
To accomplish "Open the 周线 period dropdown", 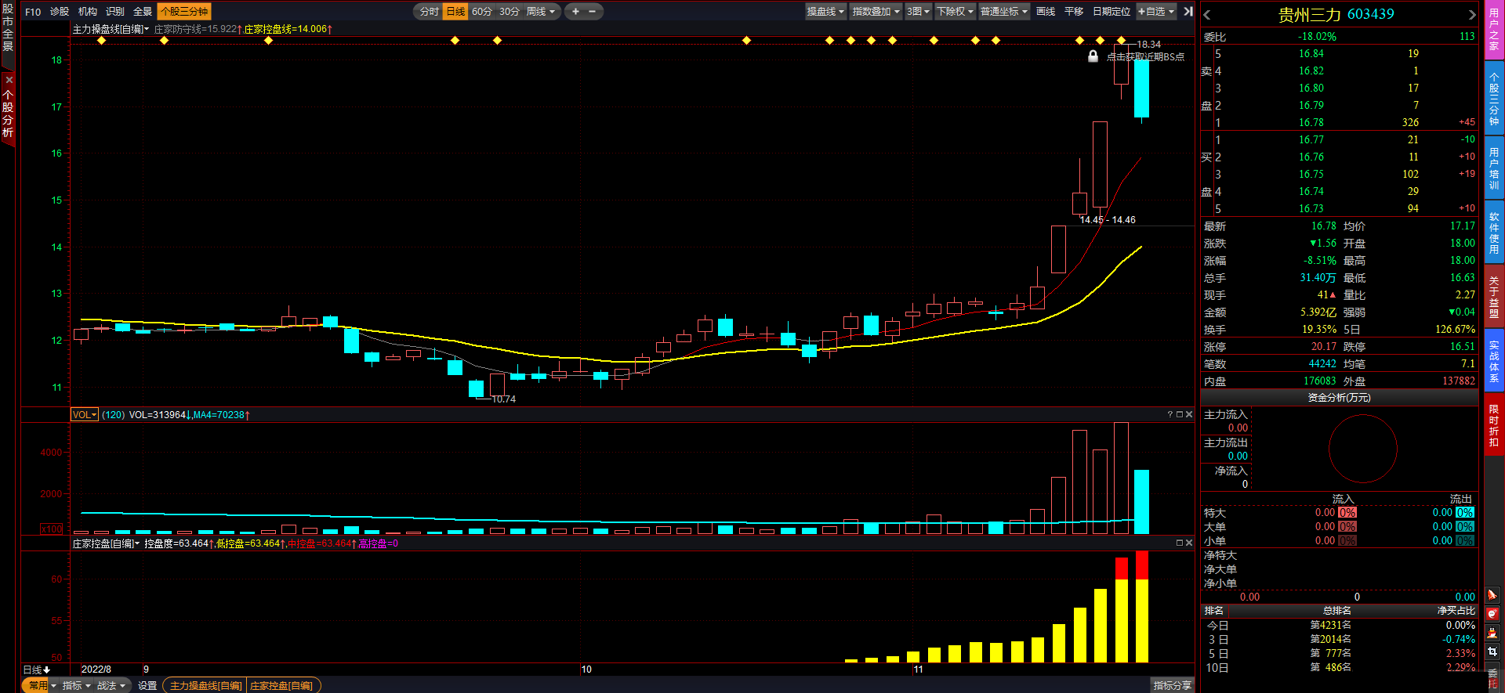I will (x=541, y=12).
